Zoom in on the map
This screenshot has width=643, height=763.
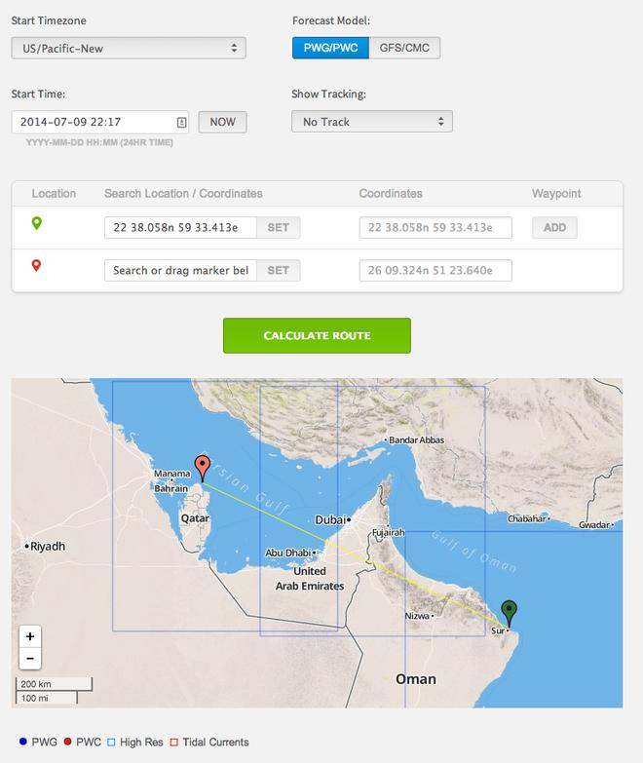tap(30, 636)
